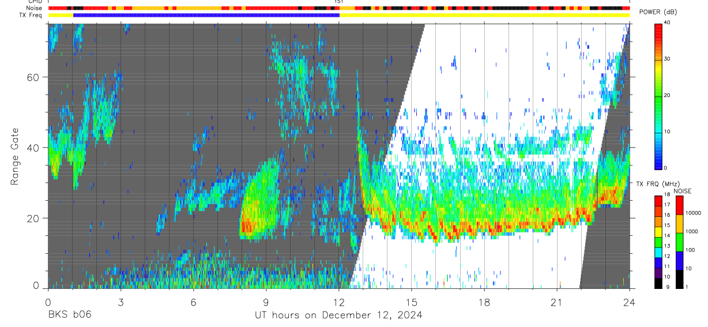
Task: Click the '1000' value on the NOISE scale
Action: coord(691,231)
